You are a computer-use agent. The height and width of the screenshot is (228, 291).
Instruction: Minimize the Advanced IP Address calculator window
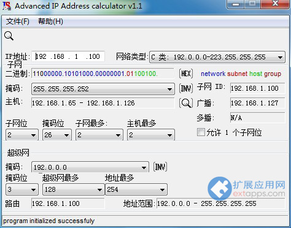click(236, 4)
